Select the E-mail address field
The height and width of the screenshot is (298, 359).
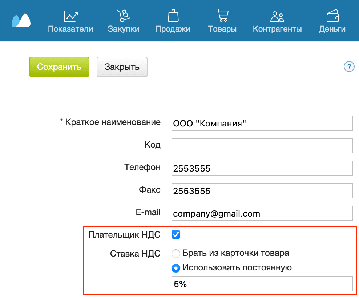(262, 213)
